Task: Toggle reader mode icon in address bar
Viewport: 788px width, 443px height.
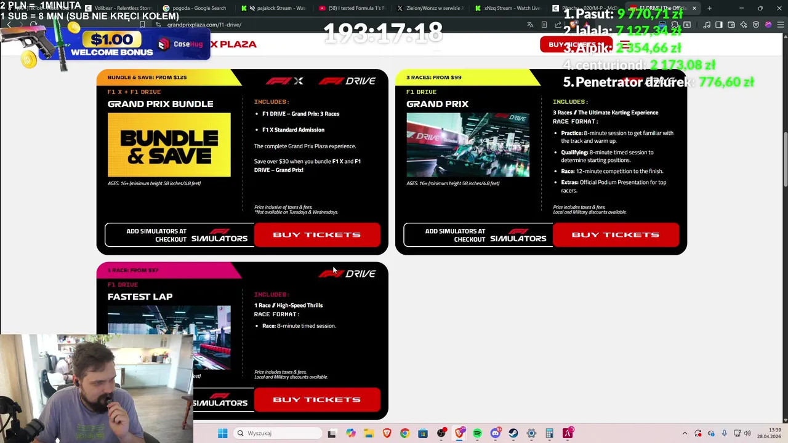Action: click(544, 25)
